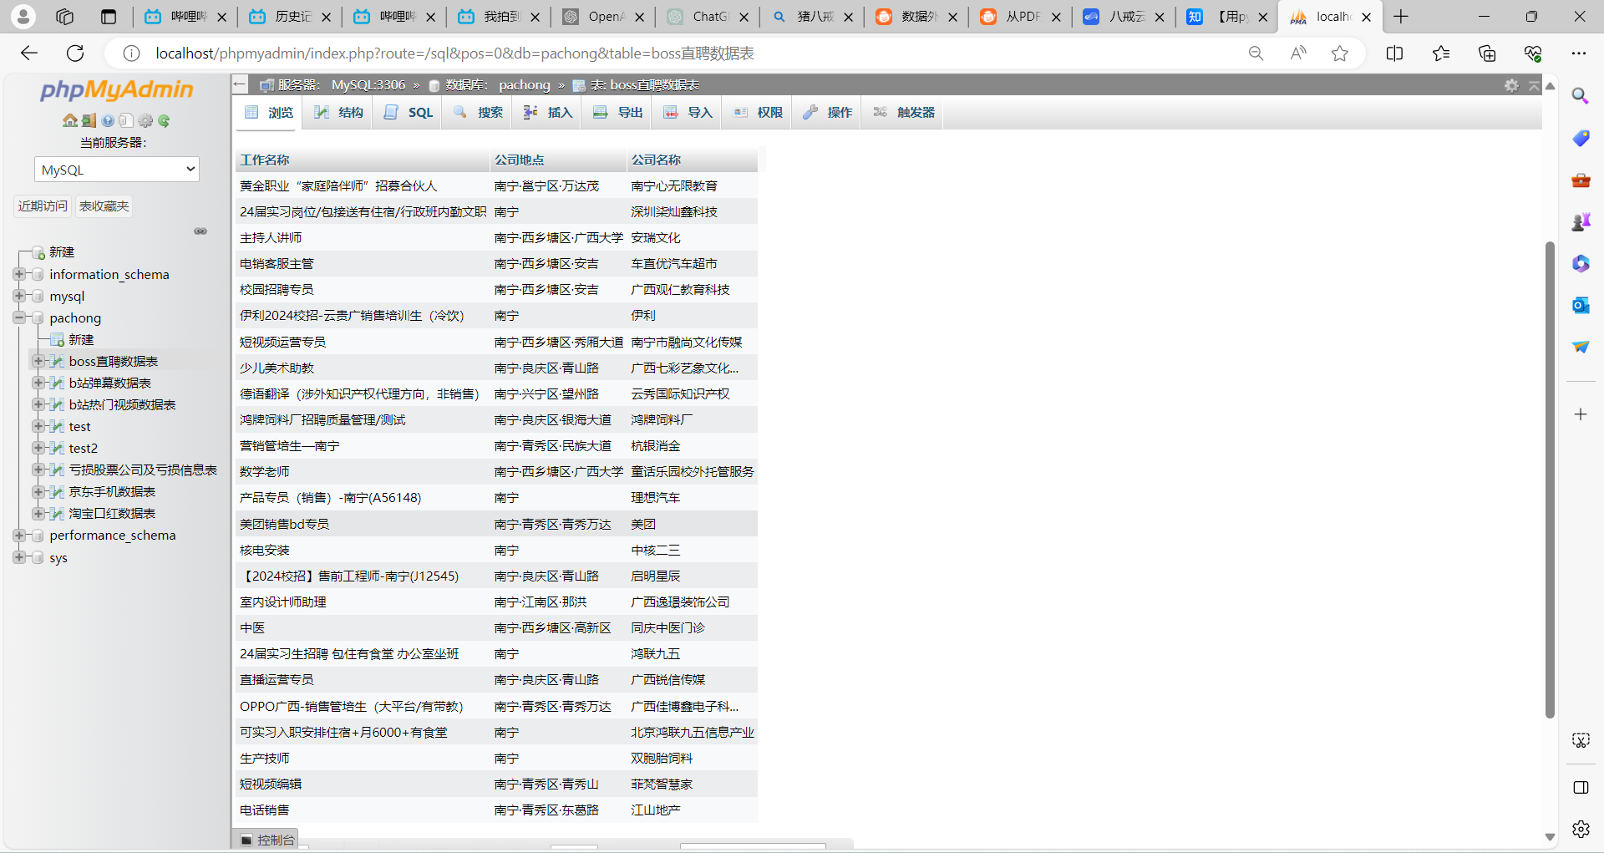Open page settings gear in breadcrumb bar
The image size is (1604, 853).
[1511, 85]
